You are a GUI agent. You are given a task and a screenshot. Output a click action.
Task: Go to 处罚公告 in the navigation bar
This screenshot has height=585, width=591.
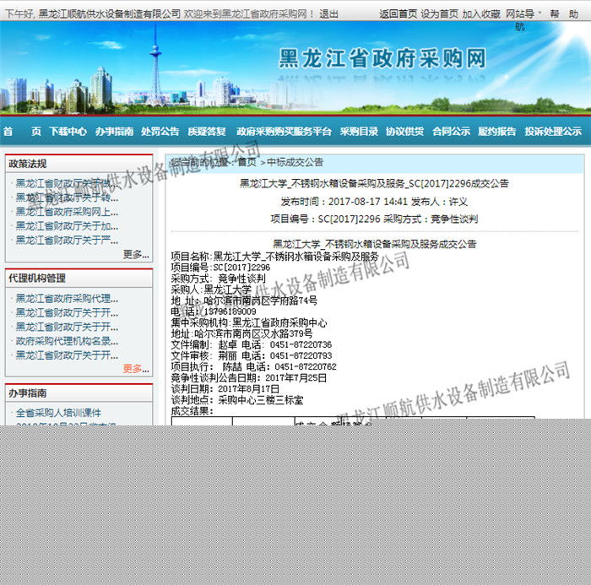click(x=160, y=132)
